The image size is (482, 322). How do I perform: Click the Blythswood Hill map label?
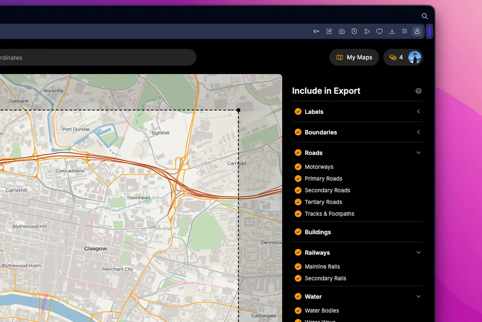[30, 226]
